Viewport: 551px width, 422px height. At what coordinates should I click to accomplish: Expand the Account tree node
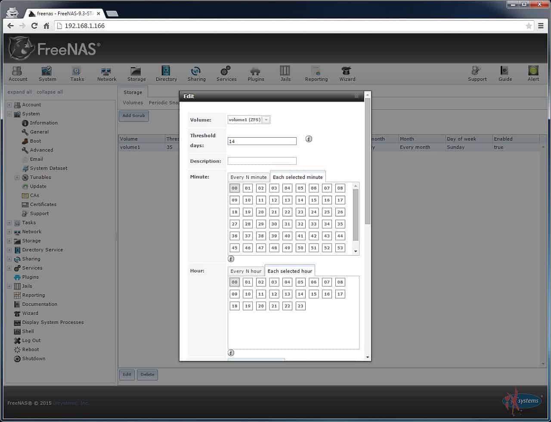(x=9, y=105)
